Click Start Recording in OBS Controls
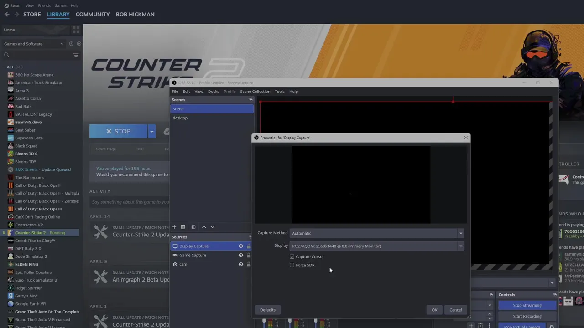Viewport: 584px width, 328px height. click(527, 316)
